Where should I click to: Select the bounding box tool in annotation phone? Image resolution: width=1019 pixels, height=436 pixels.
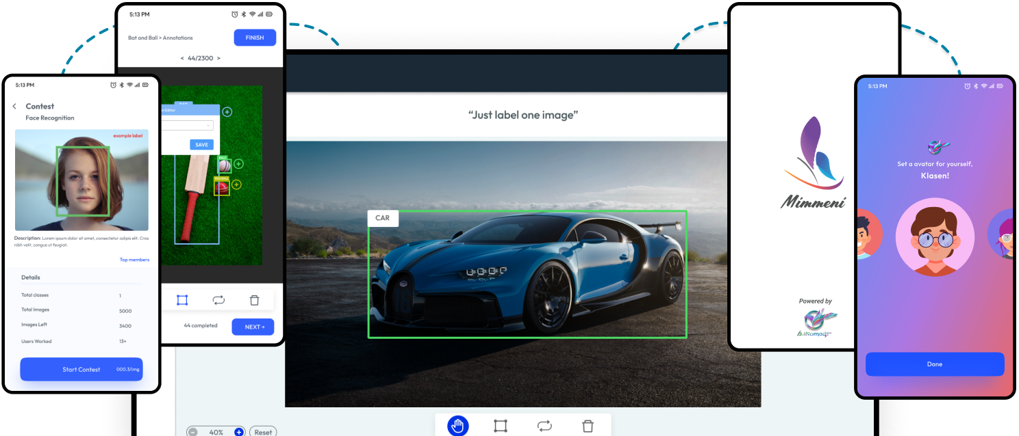(182, 300)
